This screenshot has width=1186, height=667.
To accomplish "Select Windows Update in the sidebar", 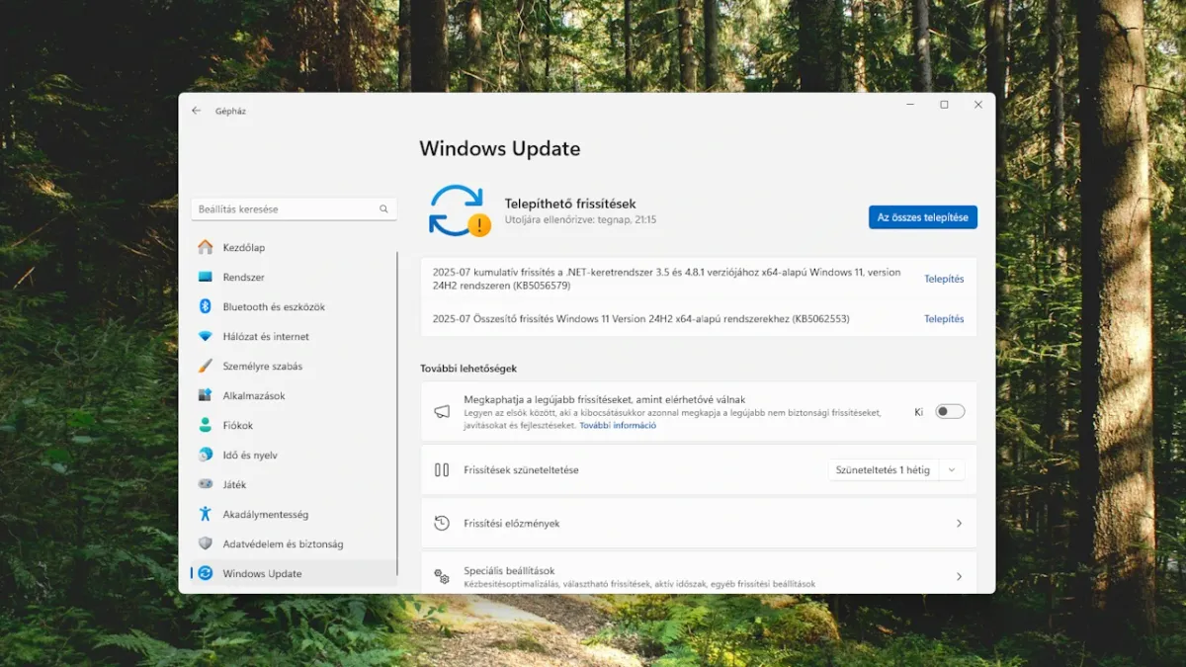I will (x=293, y=573).
